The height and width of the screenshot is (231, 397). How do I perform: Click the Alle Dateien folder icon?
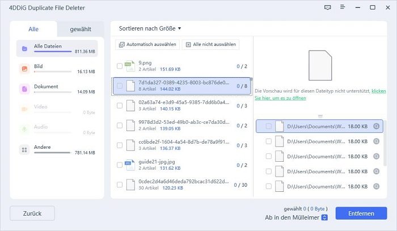click(24, 49)
